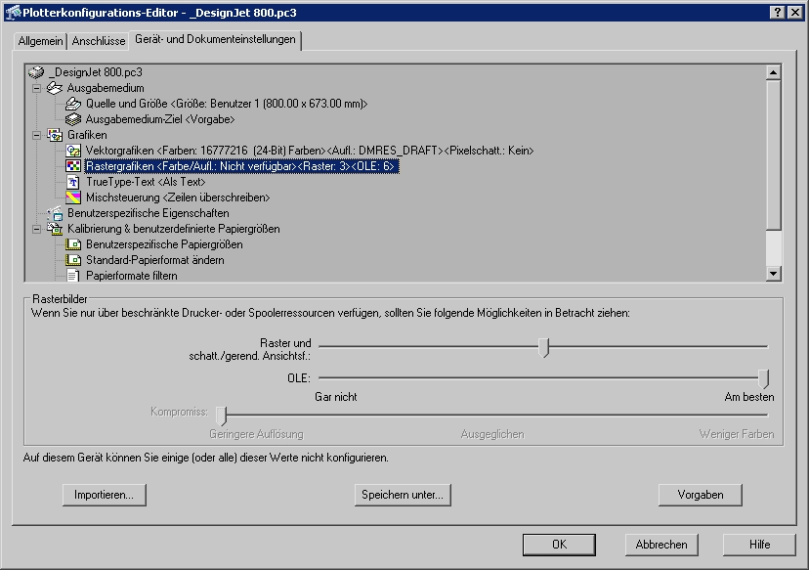Click the Ausgabemedium paper stack icon
Image resolution: width=809 pixels, height=570 pixels.
[54, 88]
